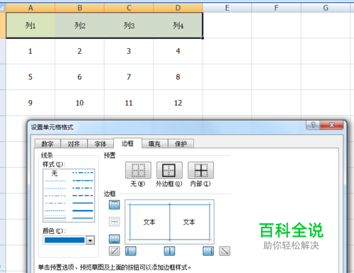Viewport: 354px width, 273px height.
Task: Click the cell with value 8
Action: coord(178,77)
